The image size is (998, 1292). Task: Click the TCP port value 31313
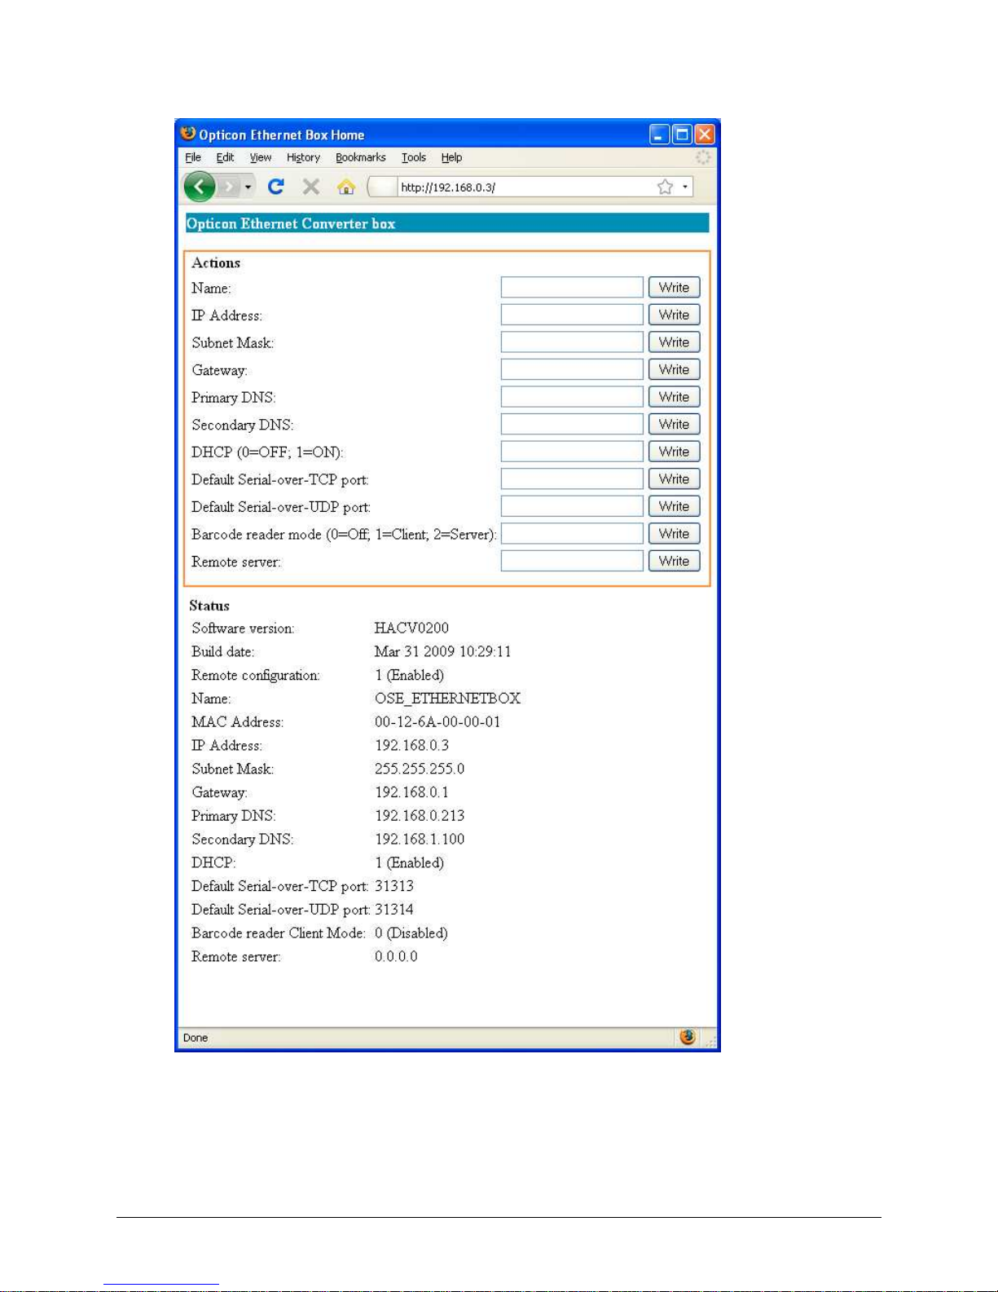394,886
